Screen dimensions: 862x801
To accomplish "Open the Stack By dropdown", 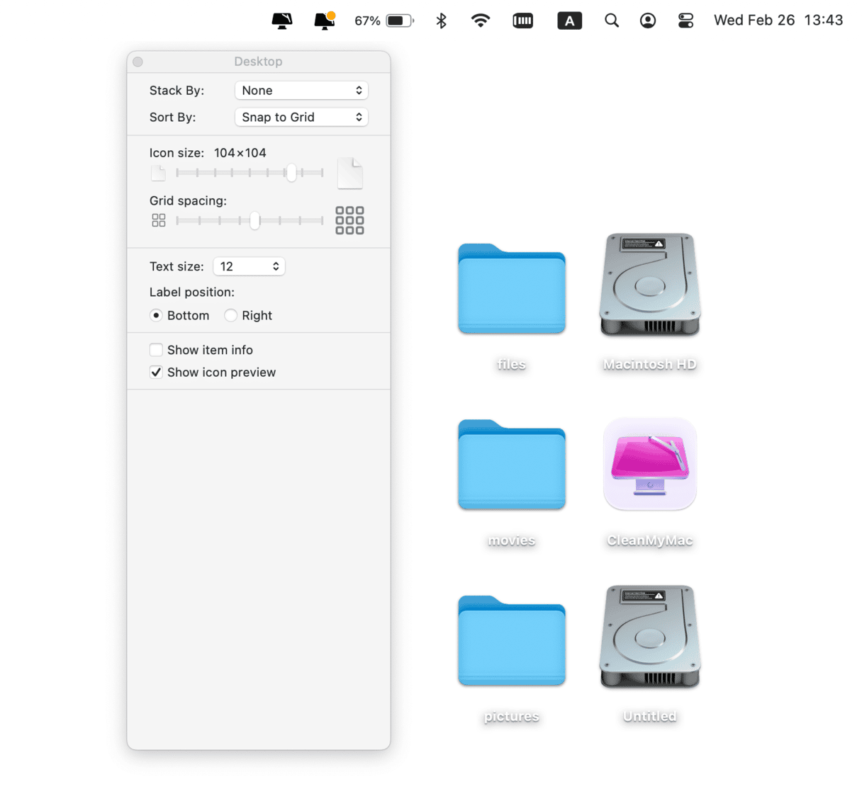I will (x=301, y=91).
